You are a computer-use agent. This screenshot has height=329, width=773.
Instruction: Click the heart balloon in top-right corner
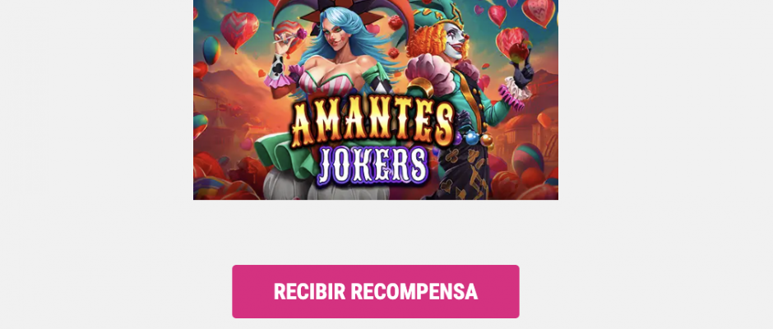click(x=538, y=11)
